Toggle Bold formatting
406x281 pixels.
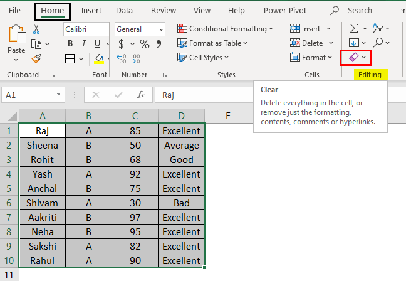(70, 44)
